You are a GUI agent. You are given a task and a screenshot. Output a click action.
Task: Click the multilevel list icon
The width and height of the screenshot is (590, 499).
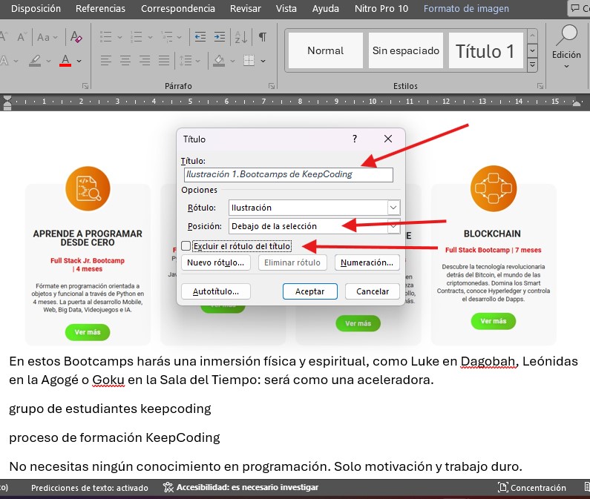[167, 37]
